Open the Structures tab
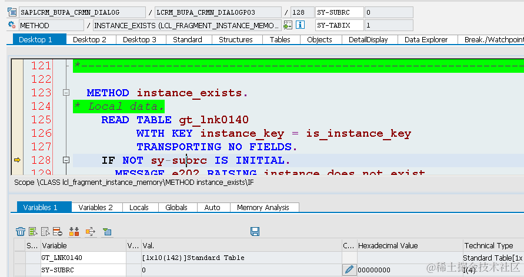 236,39
